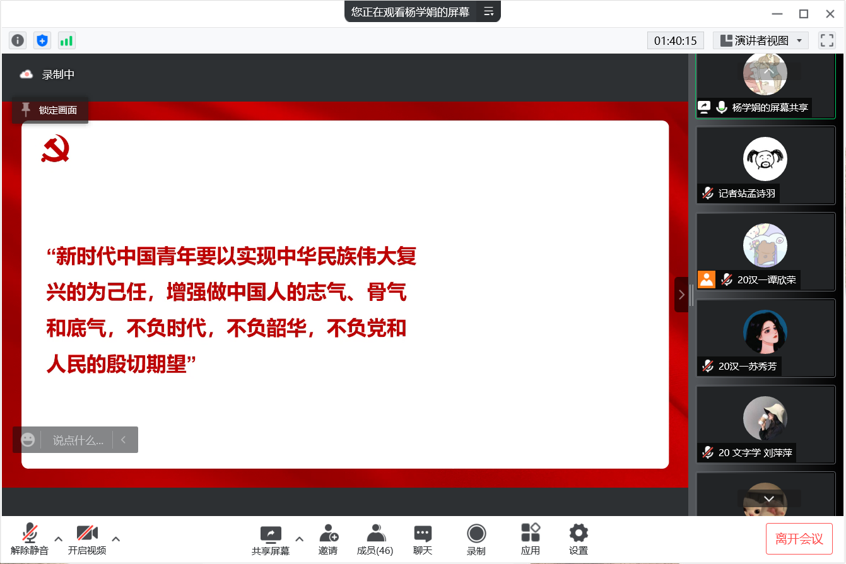Open 演讲者视图 view dropdown
This screenshot has height=564, width=846.
[x=761, y=40]
